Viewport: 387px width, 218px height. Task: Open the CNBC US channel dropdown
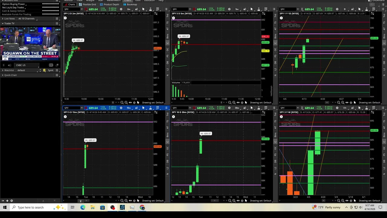point(27,65)
